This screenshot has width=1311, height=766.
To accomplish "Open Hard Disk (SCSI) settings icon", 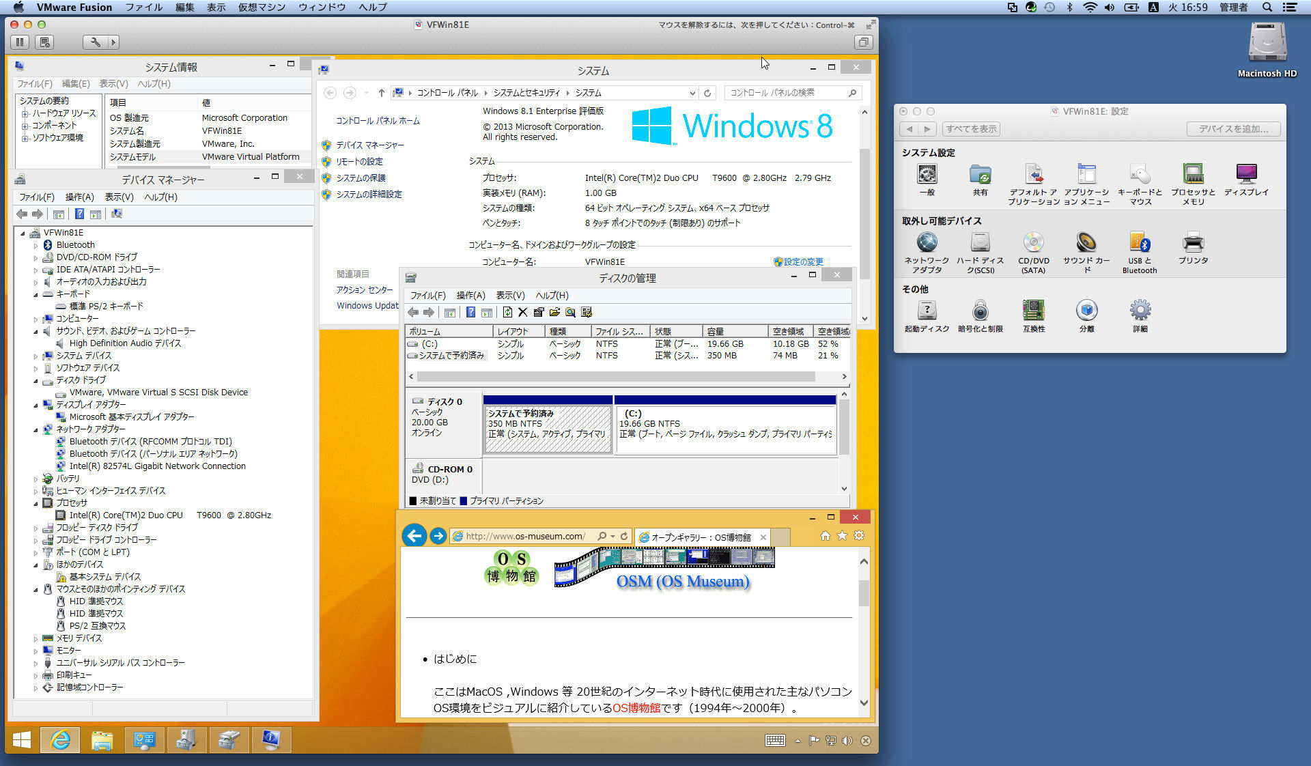I will coord(980,242).
